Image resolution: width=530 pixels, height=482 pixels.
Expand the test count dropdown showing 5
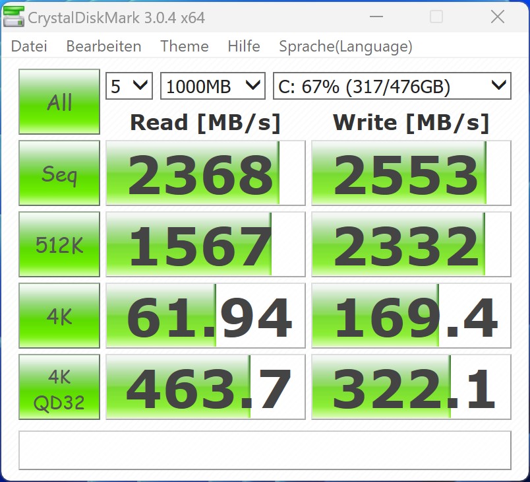point(129,86)
